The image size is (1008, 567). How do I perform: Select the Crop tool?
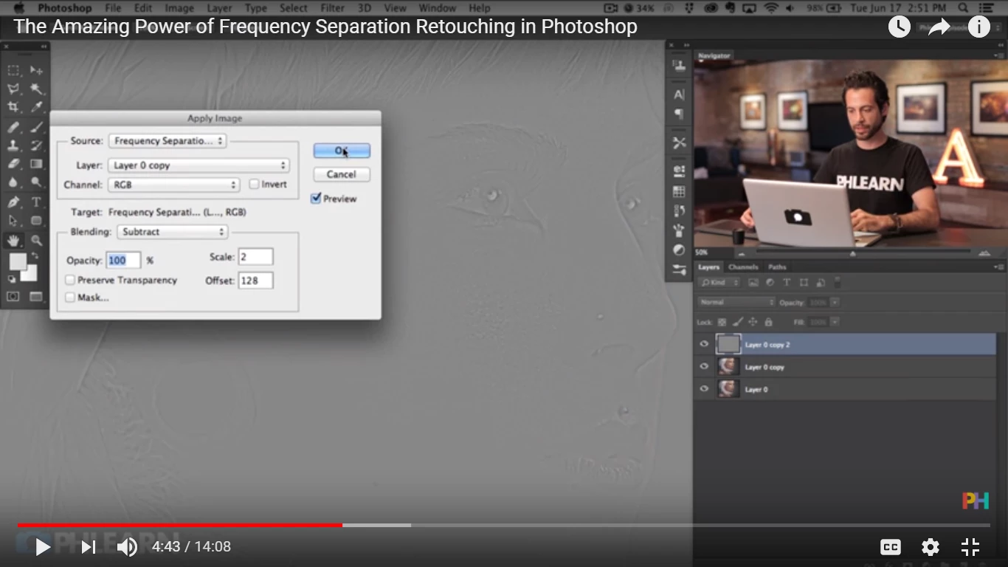[14, 108]
